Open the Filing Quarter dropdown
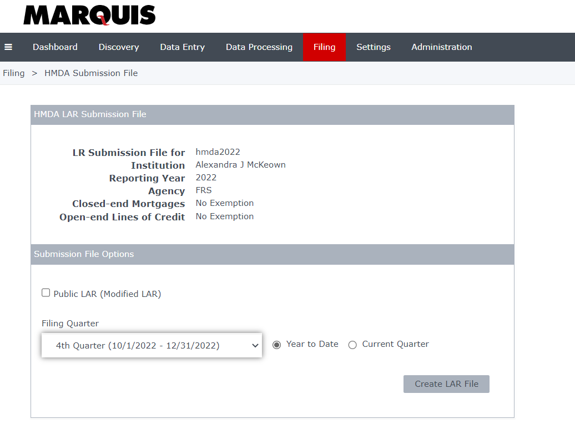The image size is (575, 434). [152, 345]
